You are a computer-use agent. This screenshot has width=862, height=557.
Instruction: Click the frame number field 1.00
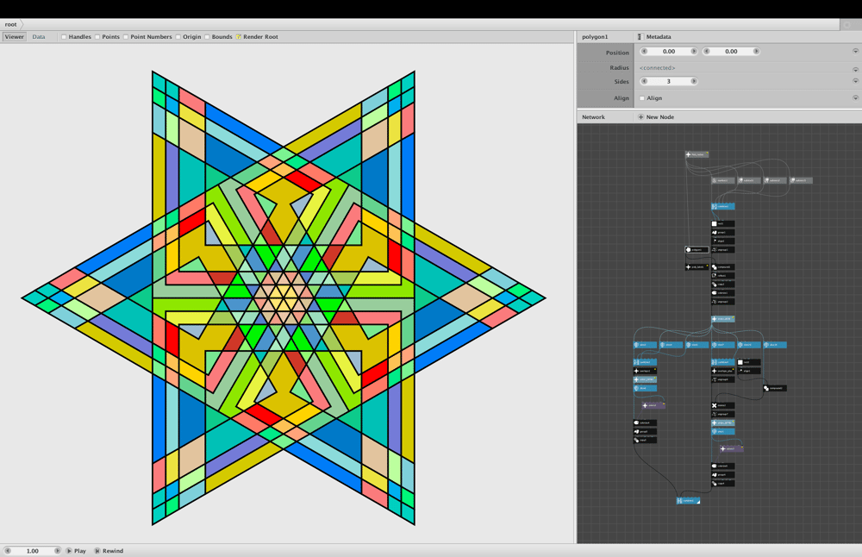tap(33, 550)
